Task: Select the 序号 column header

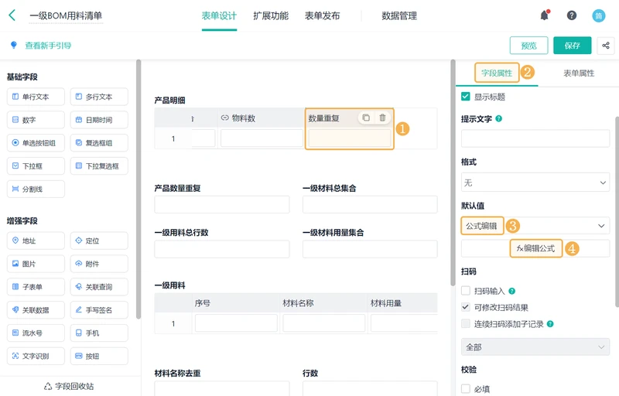Action: pos(236,303)
